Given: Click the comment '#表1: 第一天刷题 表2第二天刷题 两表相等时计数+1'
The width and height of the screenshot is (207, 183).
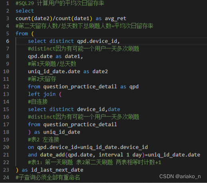Looking at the screenshot, I should coord(95,162).
